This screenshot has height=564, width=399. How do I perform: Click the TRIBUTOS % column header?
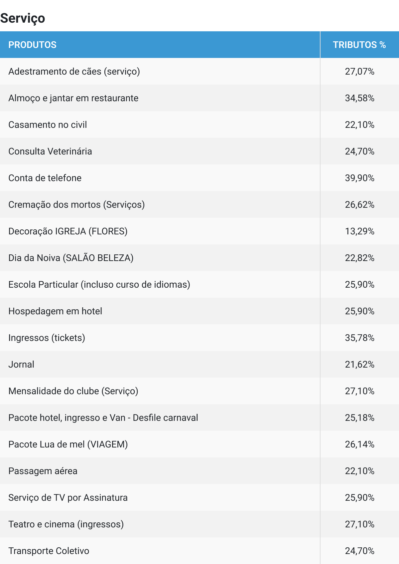pyautogui.click(x=359, y=45)
